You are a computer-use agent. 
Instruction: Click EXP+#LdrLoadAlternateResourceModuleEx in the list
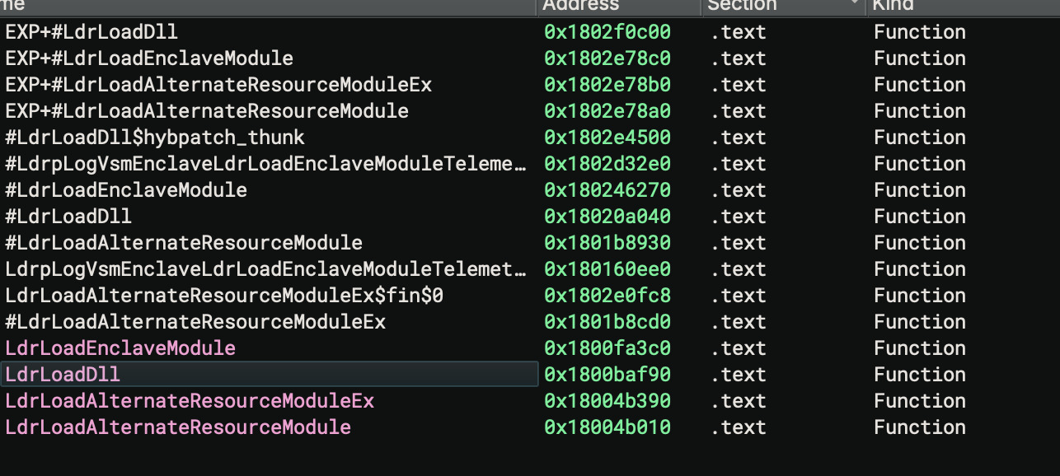click(x=218, y=85)
